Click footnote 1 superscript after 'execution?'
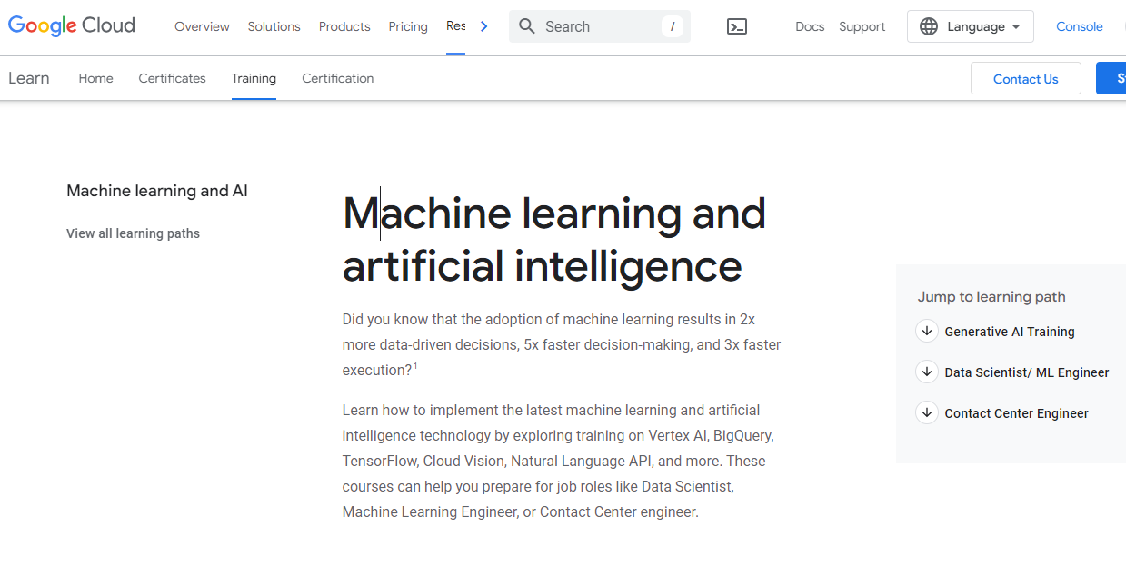1126x576 pixels. tap(415, 366)
